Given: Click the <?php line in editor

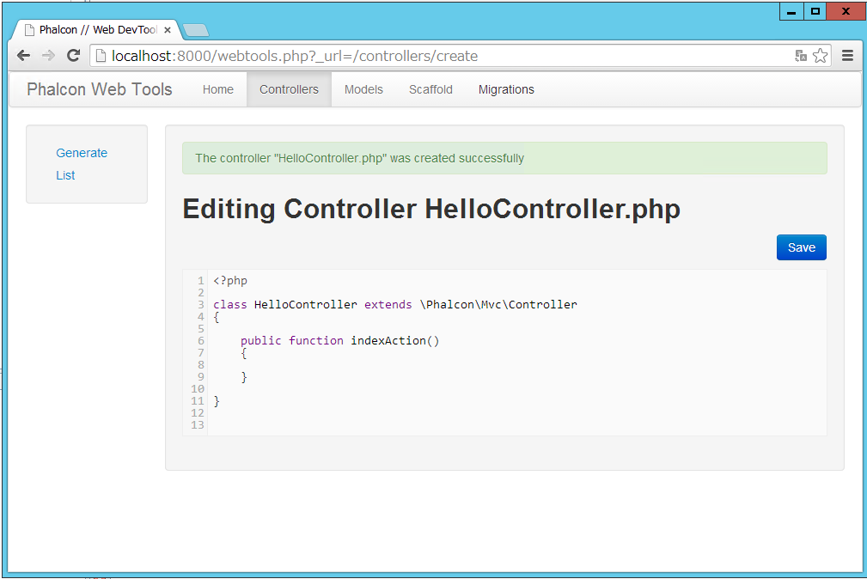Looking at the screenshot, I should coord(230,281).
